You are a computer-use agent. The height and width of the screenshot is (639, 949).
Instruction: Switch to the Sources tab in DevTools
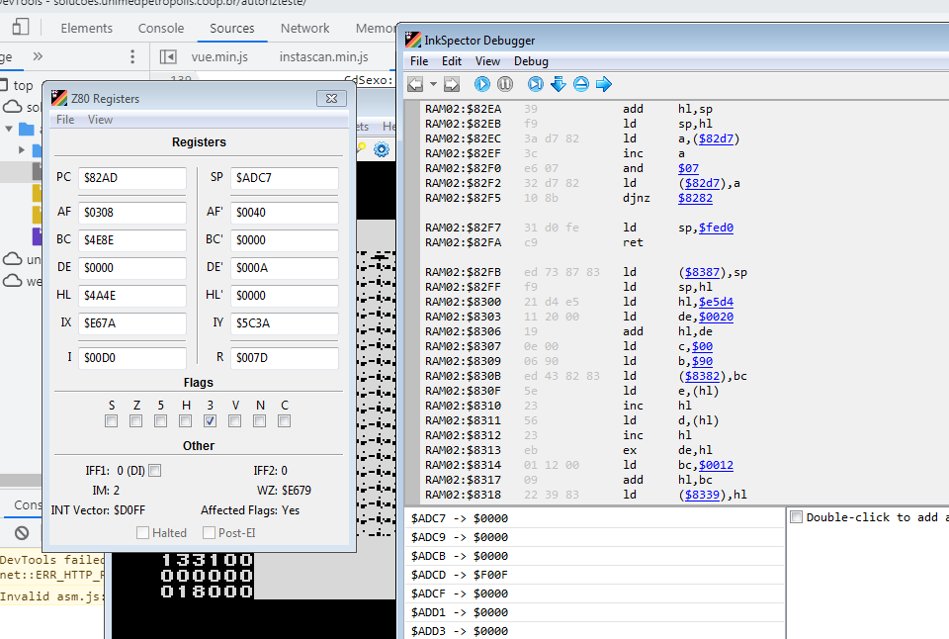[232, 29]
